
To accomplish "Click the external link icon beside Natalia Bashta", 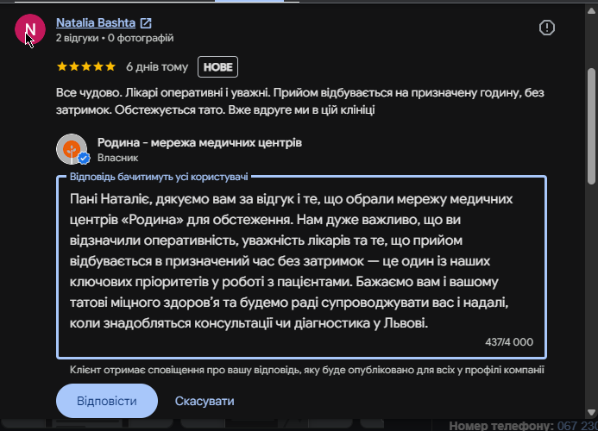I will pos(146,23).
